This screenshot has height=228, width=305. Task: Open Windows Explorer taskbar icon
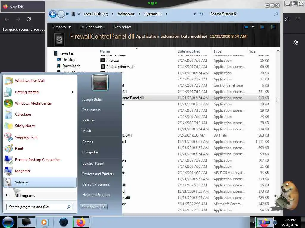click(x=27, y=222)
